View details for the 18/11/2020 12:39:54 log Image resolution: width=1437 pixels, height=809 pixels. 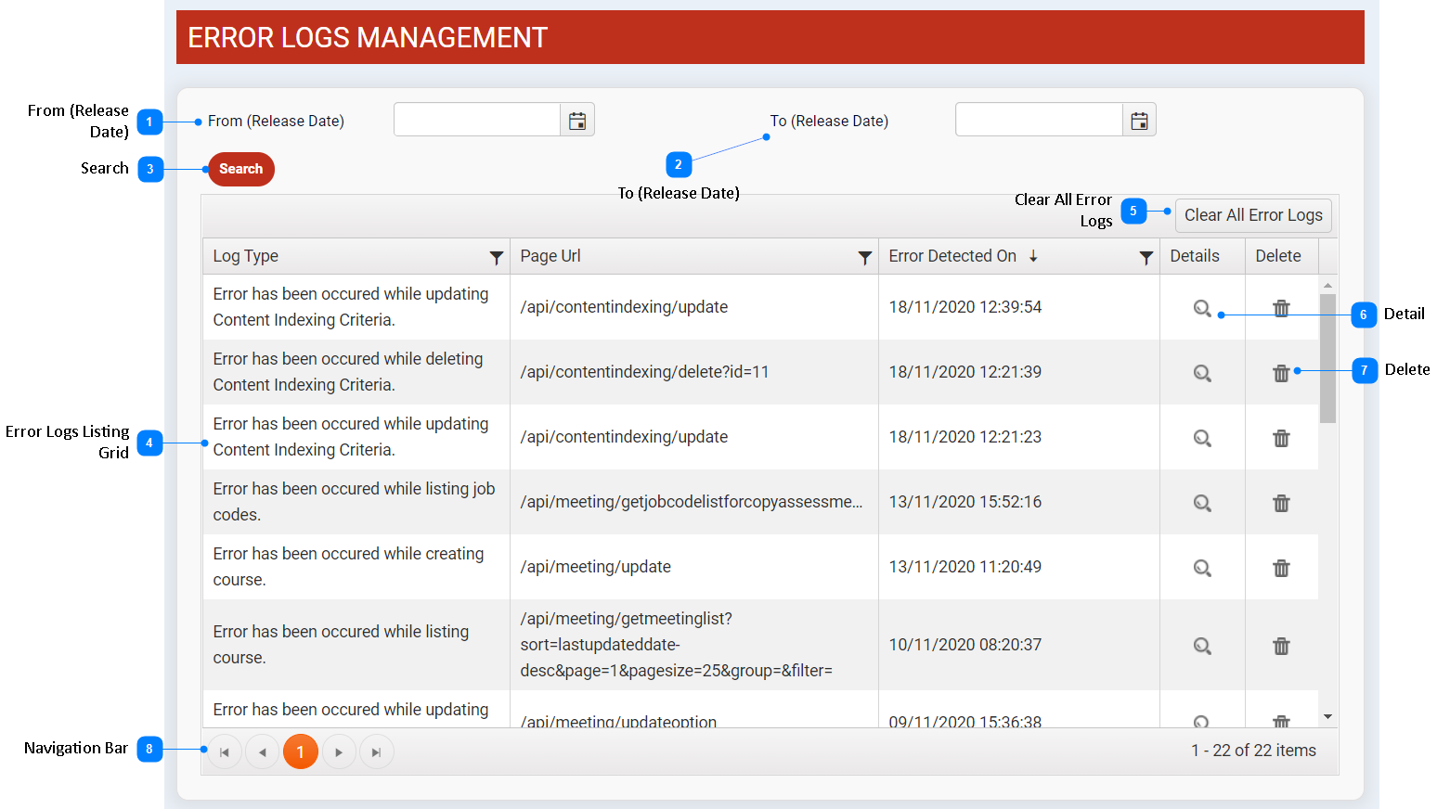1202,308
